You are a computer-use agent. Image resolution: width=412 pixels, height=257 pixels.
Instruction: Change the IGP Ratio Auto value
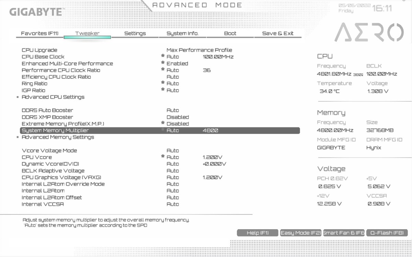coord(173,90)
